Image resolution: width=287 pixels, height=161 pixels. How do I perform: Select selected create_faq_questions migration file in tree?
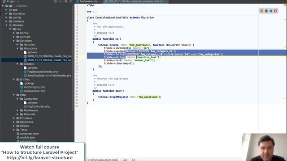coord(37,60)
